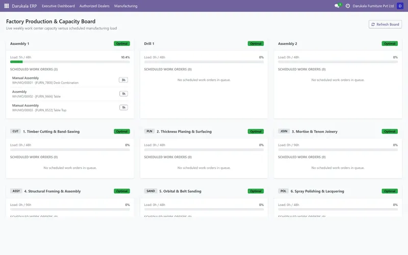408x255 pixels.
Task: Click the Drill 1 load progress bar
Action: [x=203, y=62]
